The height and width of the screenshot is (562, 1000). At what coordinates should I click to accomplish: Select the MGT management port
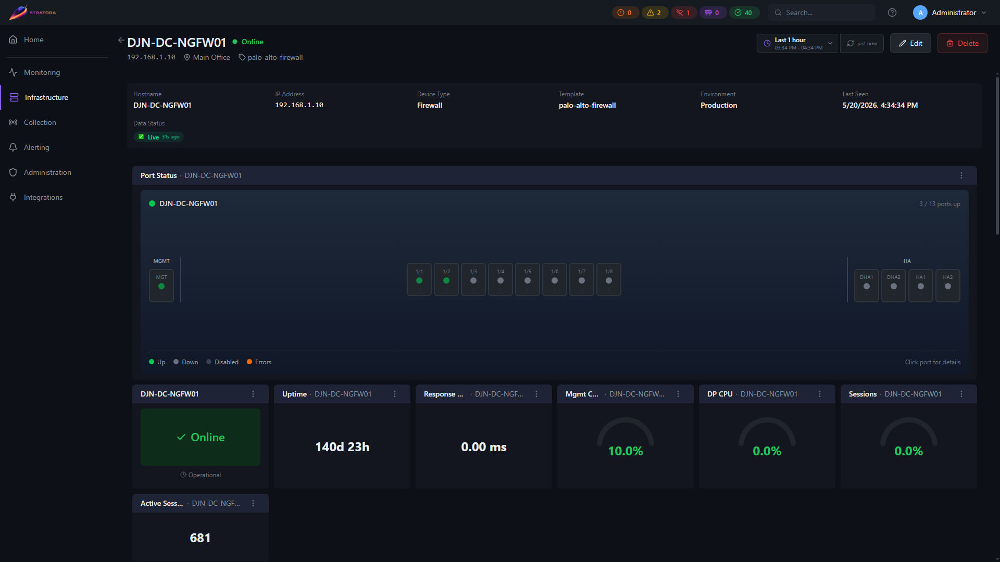coord(161,286)
